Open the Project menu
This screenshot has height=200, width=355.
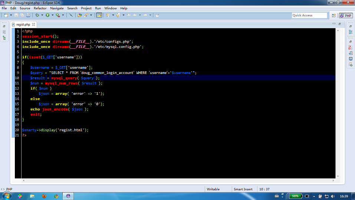[86, 8]
